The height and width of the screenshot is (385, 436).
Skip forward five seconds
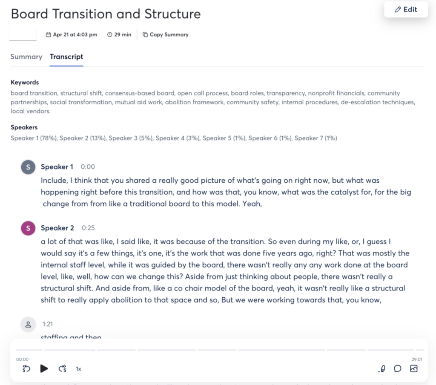click(x=62, y=368)
